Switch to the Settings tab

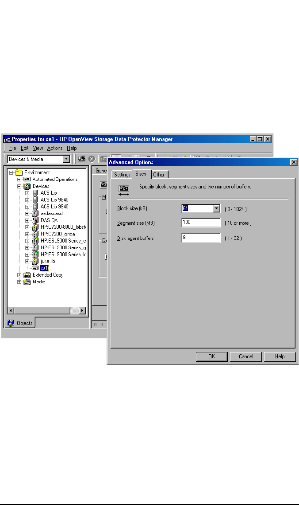[122, 175]
